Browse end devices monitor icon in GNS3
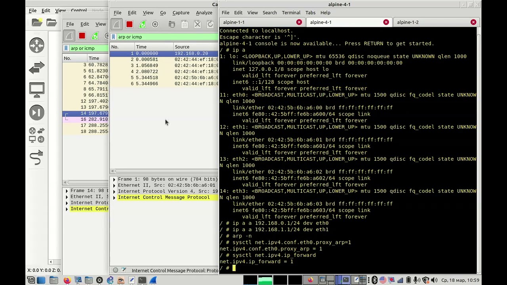 37,90
